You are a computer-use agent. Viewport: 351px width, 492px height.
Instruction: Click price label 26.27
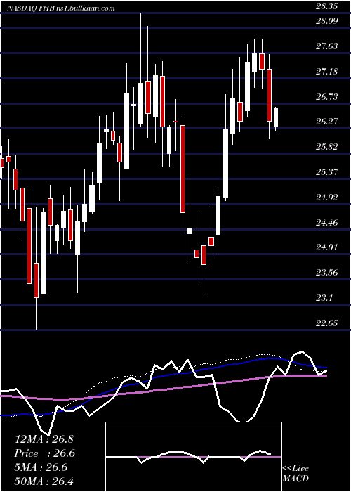[x=327, y=122]
